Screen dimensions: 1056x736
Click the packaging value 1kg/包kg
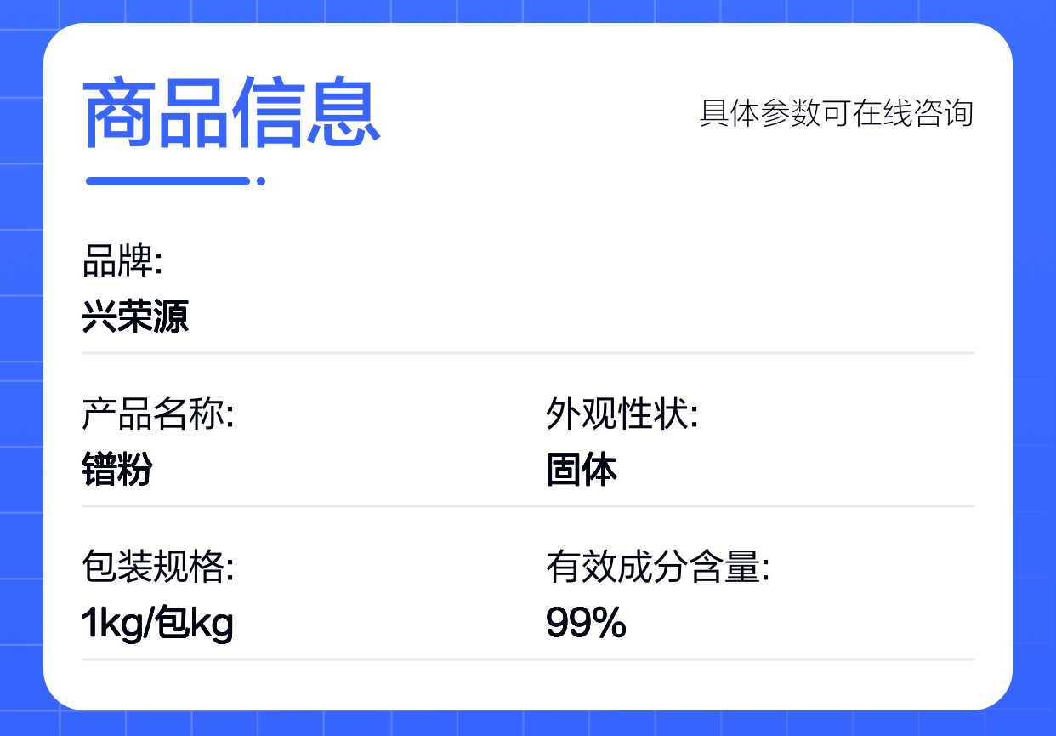click(157, 624)
